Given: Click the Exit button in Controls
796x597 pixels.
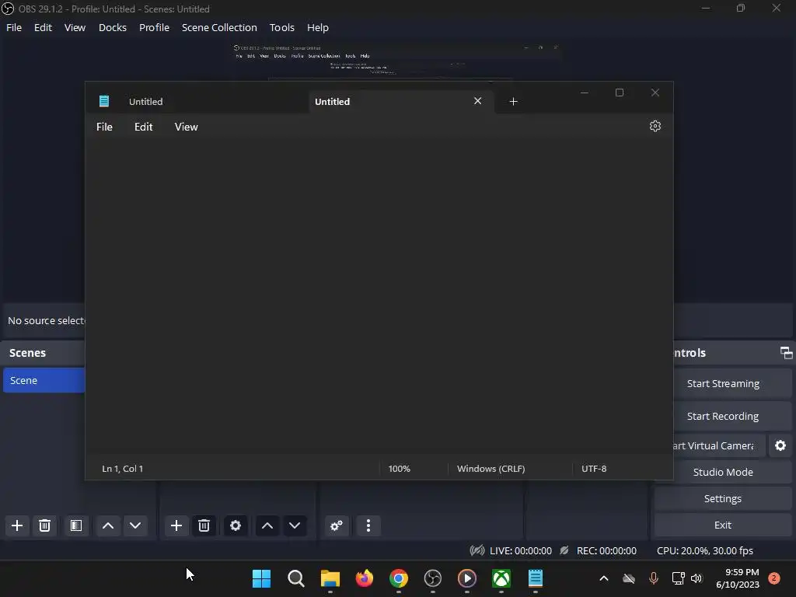Looking at the screenshot, I should pyautogui.click(x=723, y=525).
